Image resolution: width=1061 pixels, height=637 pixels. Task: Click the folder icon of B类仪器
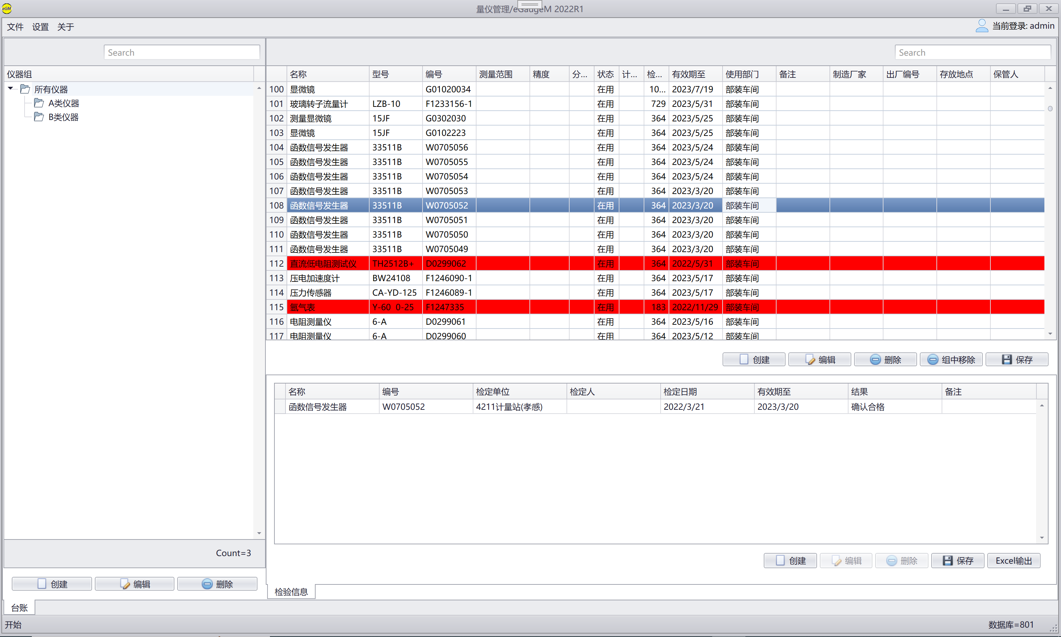[x=39, y=117]
